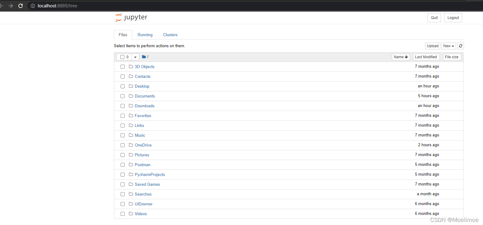
Task: Click '2 hours ago' in OneDrive row
Action: [x=428, y=145]
